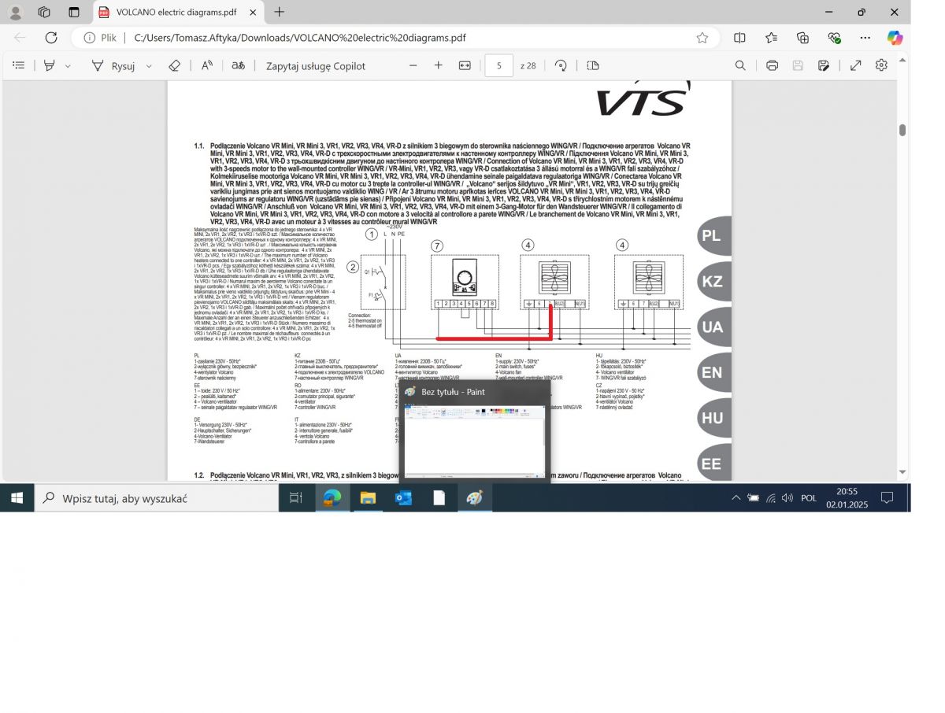Image resolution: width=945 pixels, height=713 pixels.
Task: Enter full screen PDF view
Action: [x=855, y=66]
